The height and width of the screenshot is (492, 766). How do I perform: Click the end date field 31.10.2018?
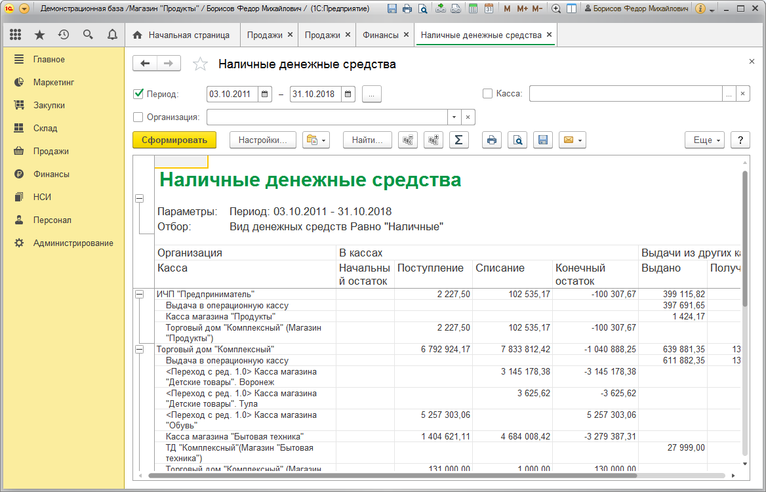[x=316, y=94]
